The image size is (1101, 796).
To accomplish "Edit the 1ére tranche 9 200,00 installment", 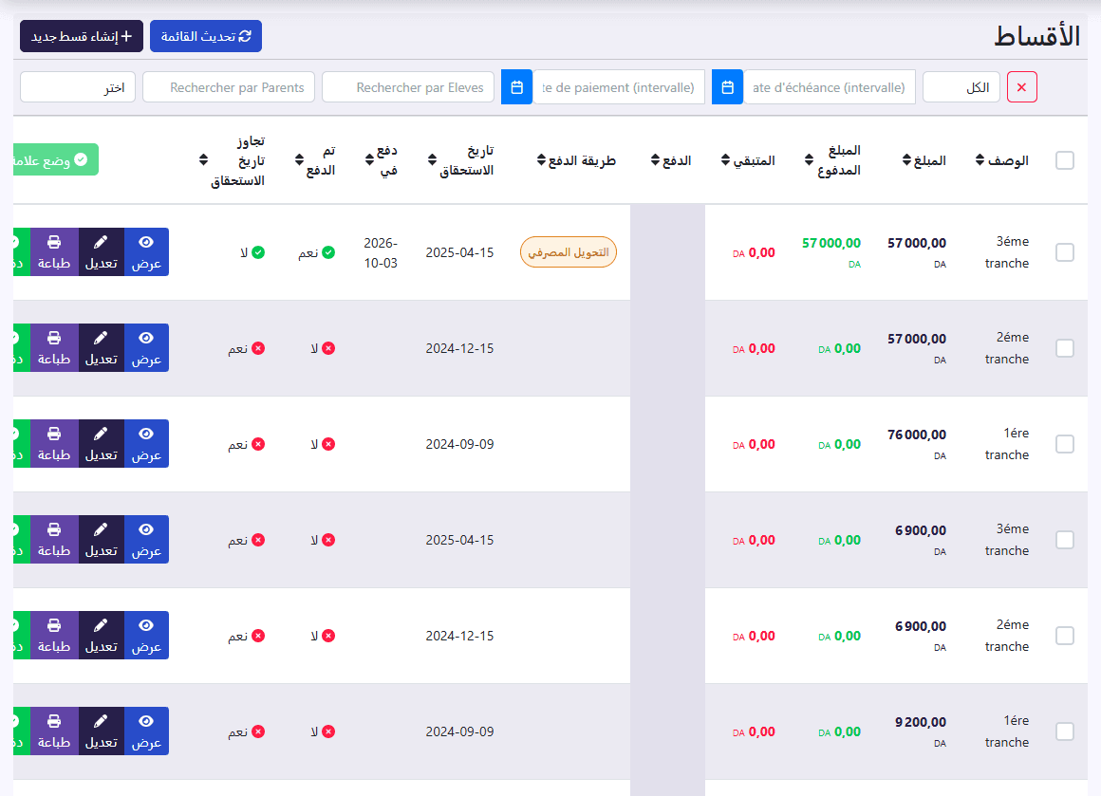I will click(102, 731).
